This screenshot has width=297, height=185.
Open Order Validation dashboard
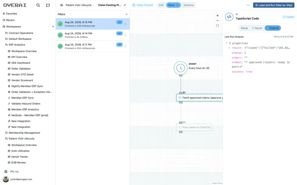(19, 69)
